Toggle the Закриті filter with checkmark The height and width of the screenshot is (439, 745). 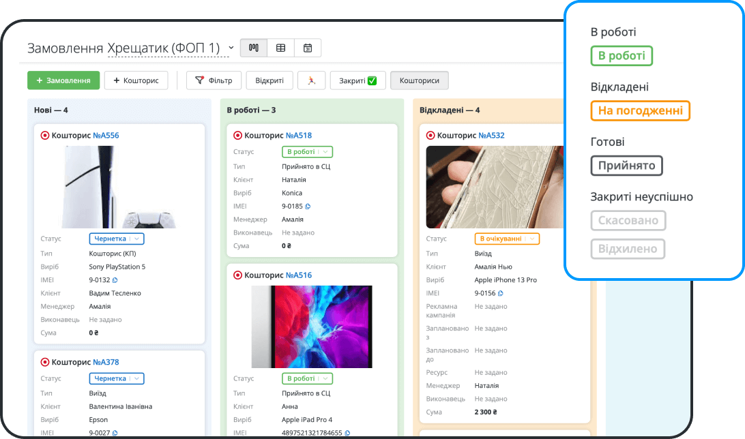tap(357, 80)
